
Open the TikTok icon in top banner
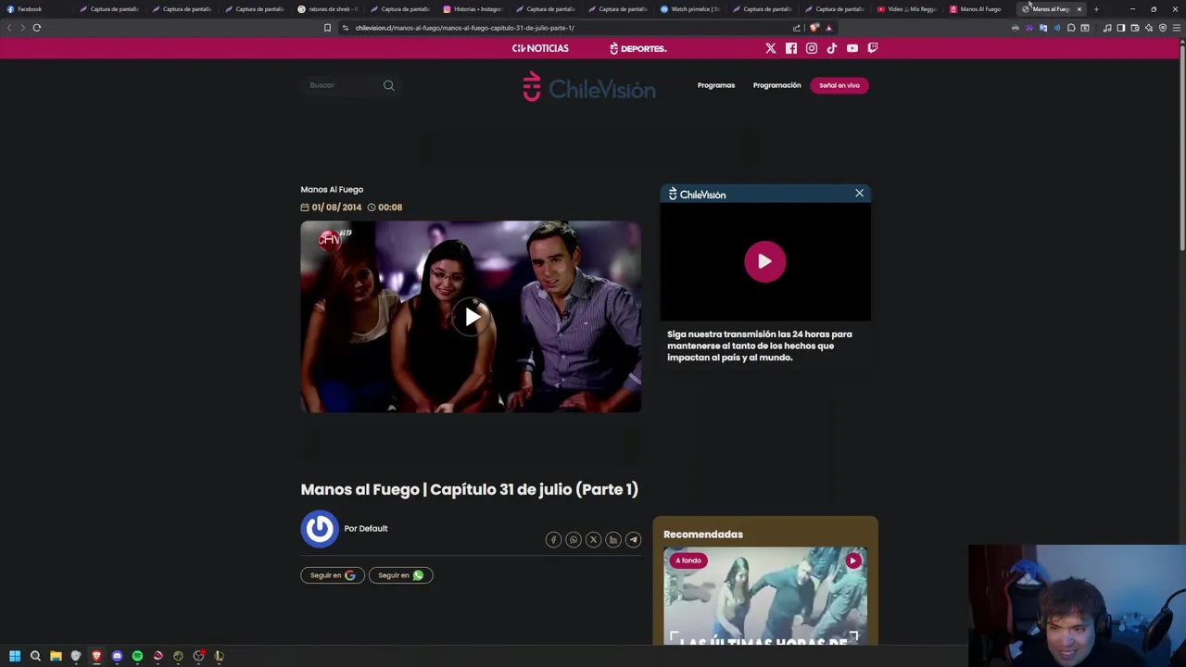(832, 48)
